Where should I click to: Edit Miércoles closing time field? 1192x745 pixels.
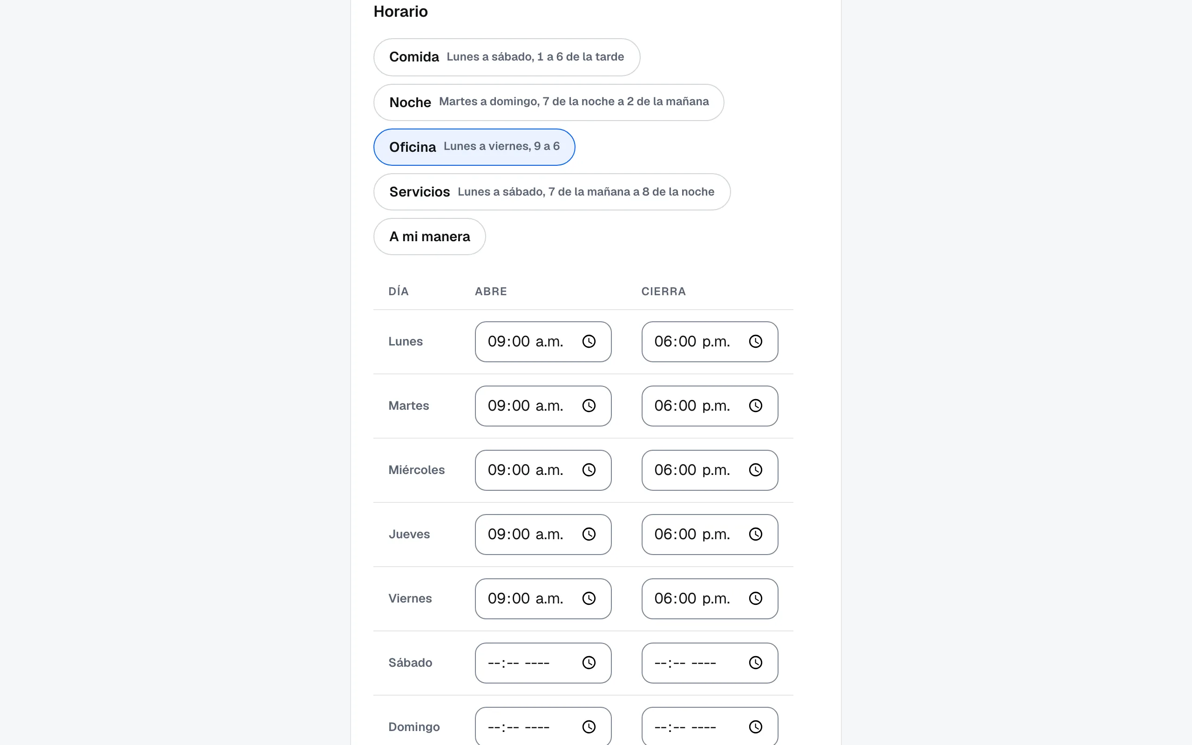point(709,470)
